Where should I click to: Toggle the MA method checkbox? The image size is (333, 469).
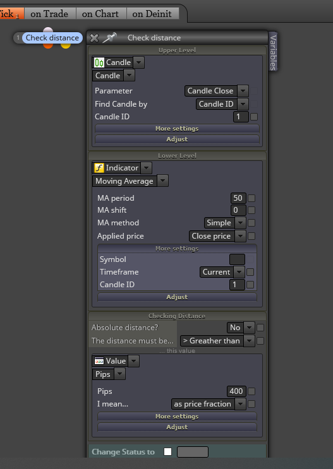(x=251, y=223)
